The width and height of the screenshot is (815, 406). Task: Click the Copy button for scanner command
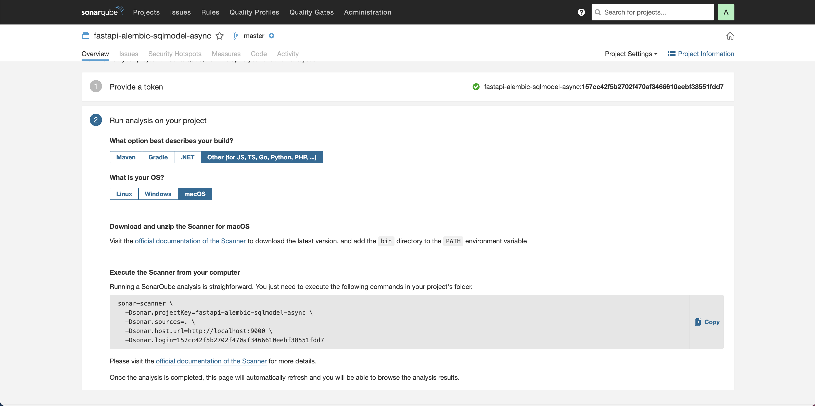coord(707,322)
